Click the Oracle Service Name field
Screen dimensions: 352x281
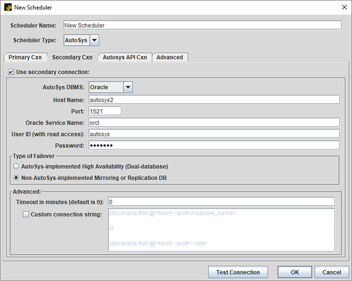214,123
